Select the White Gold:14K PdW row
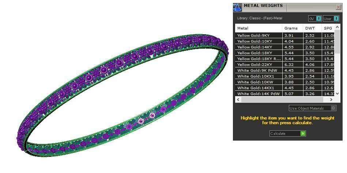The image size is (347, 173). pyautogui.click(x=284, y=94)
